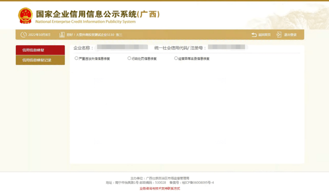Click the user badge icon in top bar

pyautogui.click(x=62, y=35)
